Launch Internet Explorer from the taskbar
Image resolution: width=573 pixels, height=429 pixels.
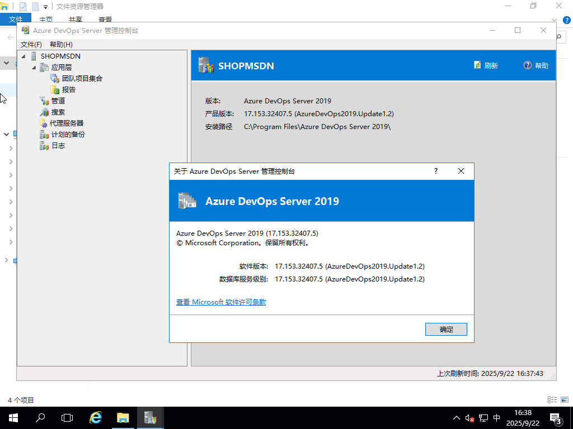pyautogui.click(x=96, y=418)
